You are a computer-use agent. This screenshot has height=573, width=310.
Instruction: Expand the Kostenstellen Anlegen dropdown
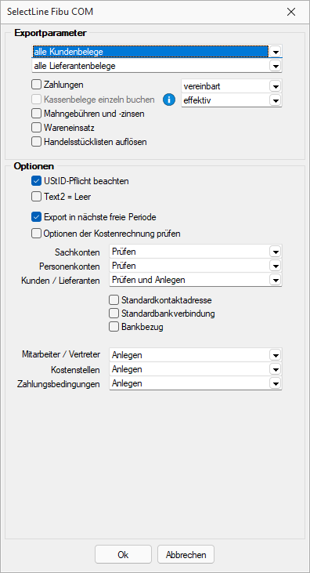click(x=275, y=369)
